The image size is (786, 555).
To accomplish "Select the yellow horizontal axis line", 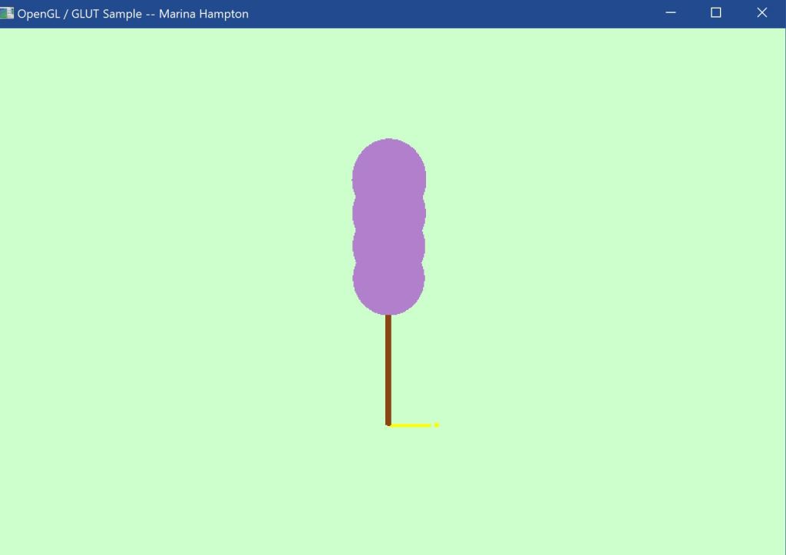I will point(411,425).
